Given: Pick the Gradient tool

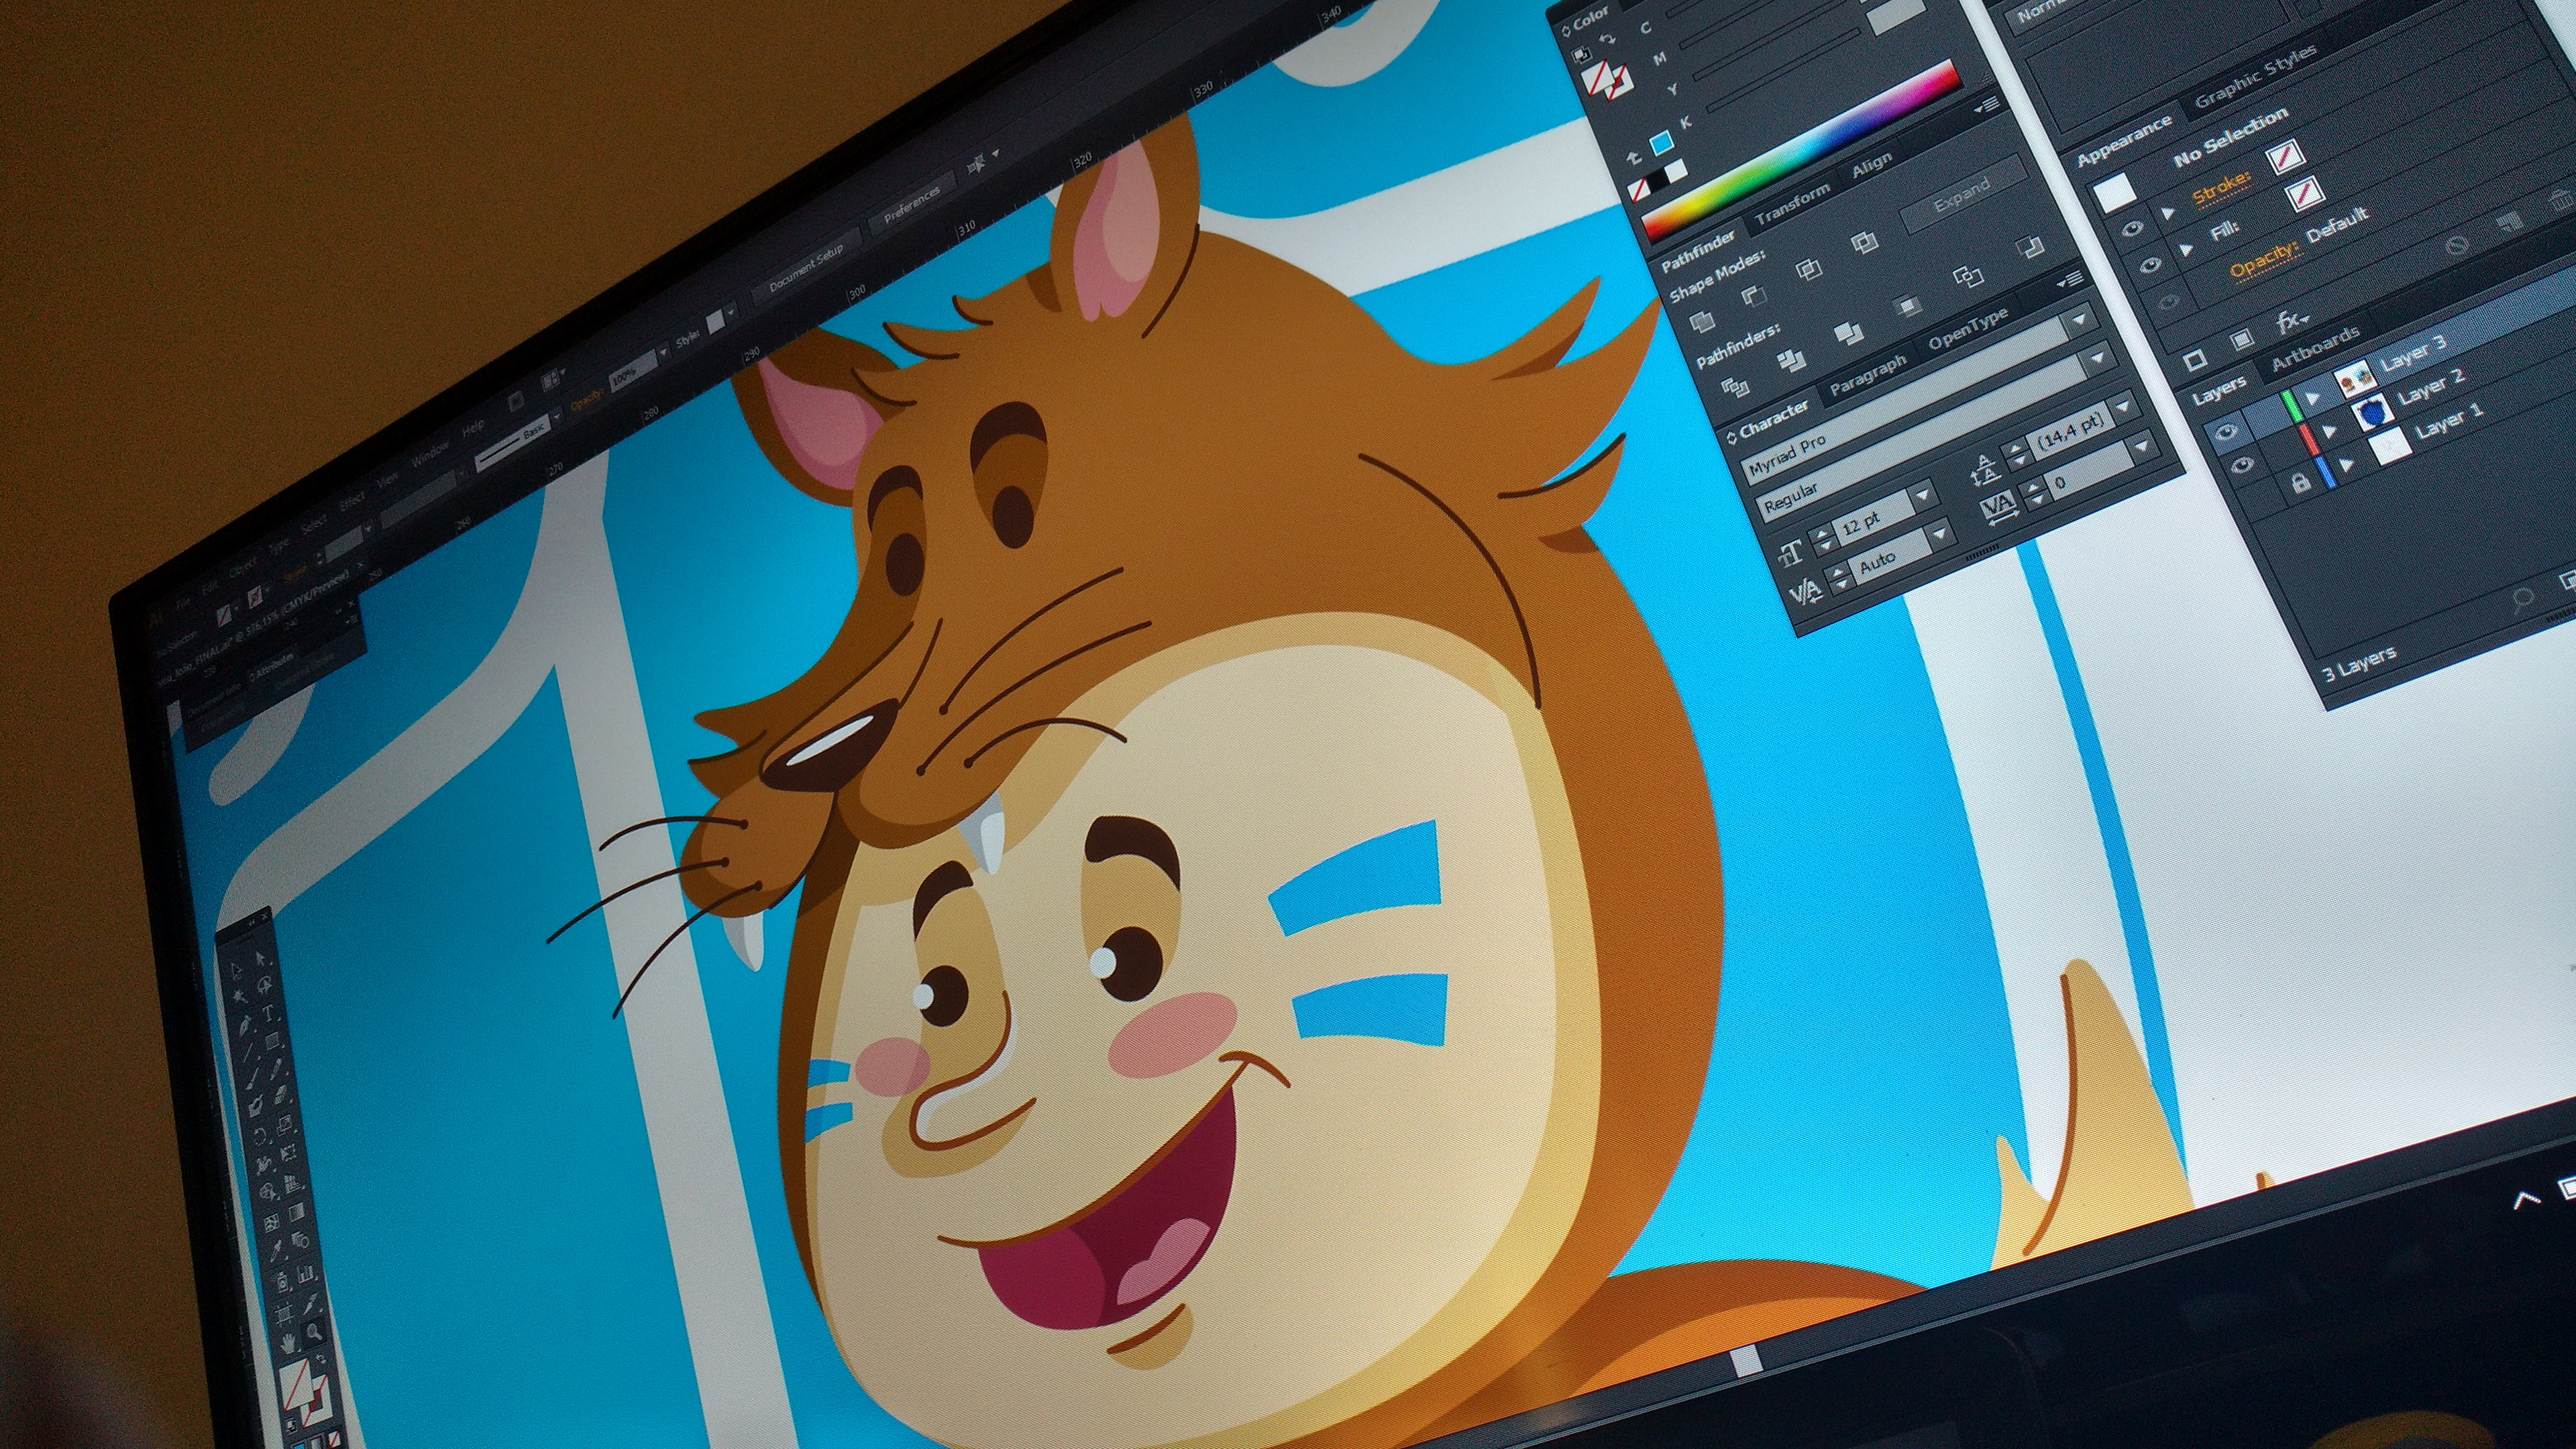Looking at the screenshot, I should pyautogui.click(x=297, y=1213).
